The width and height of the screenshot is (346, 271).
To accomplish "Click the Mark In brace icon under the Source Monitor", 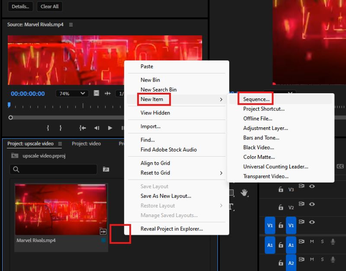I will click(x=48, y=128).
